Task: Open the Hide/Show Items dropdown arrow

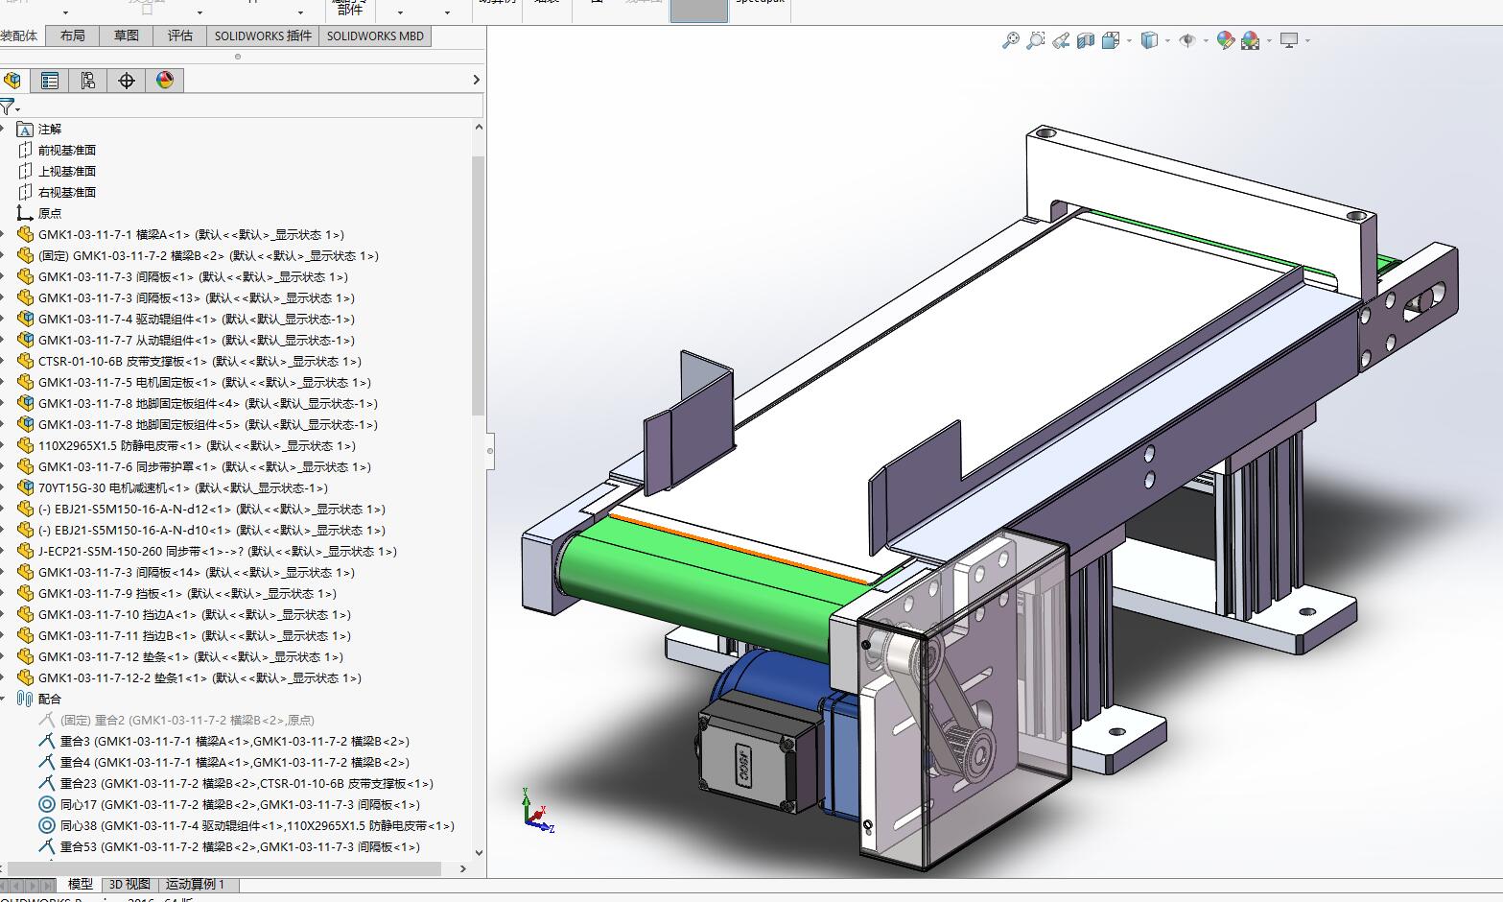Action: [x=1206, y=41]
